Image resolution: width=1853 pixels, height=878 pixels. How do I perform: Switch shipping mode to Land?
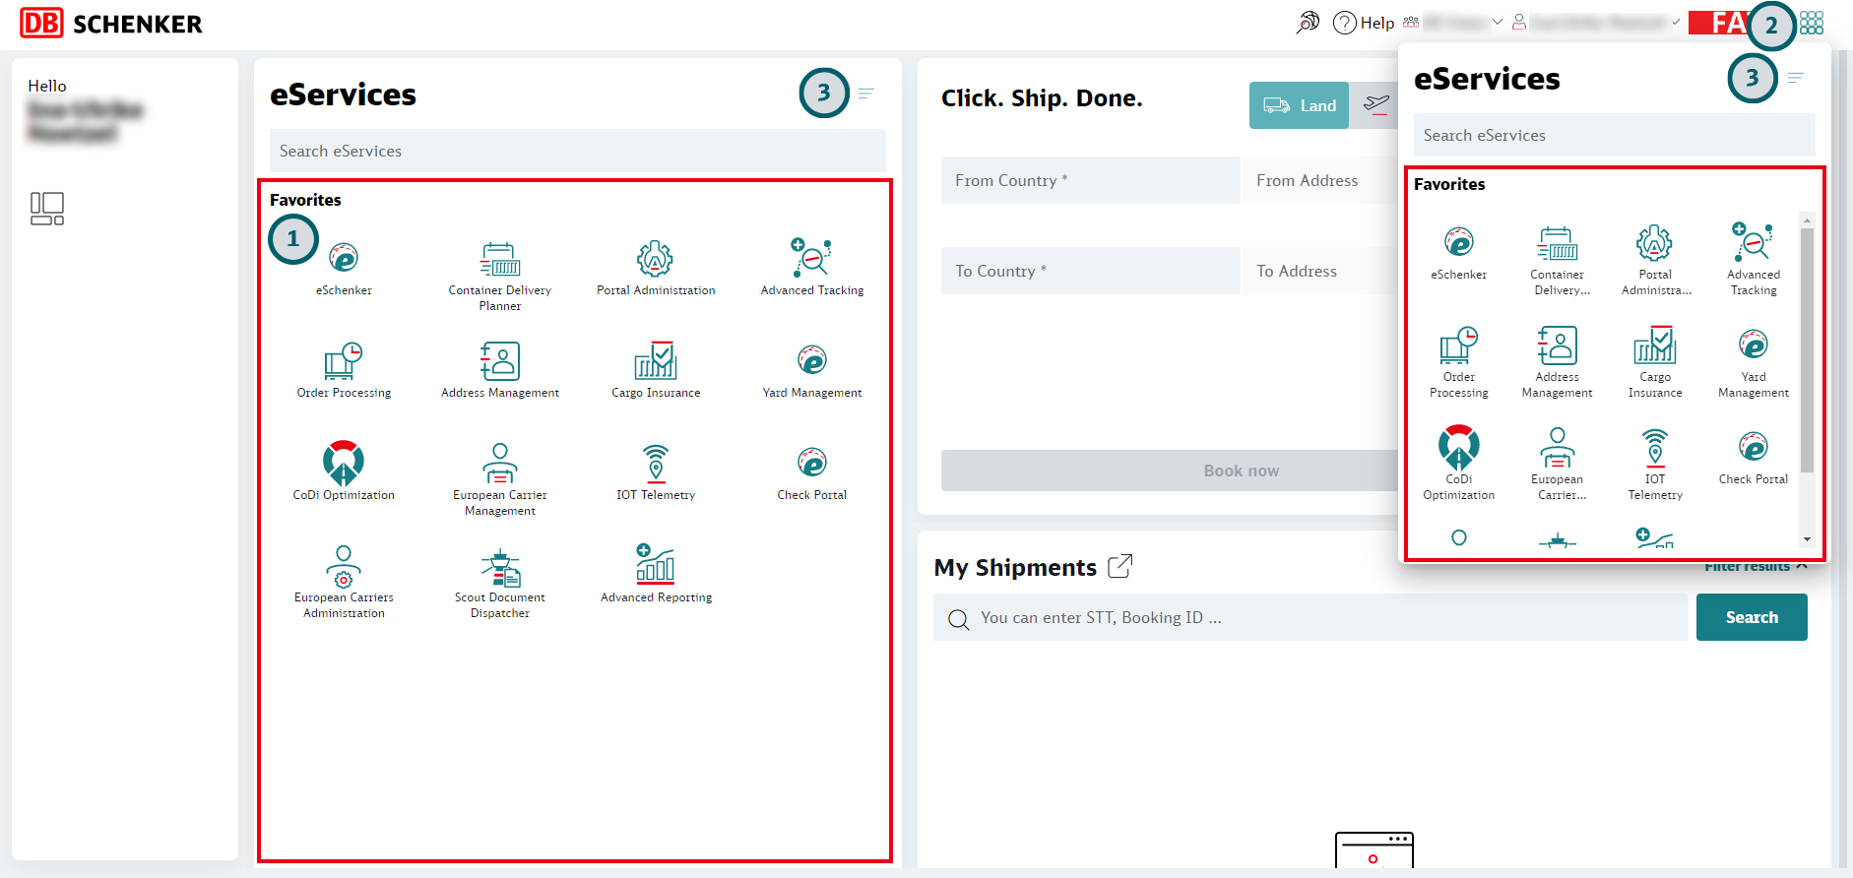pos(1299,105)
